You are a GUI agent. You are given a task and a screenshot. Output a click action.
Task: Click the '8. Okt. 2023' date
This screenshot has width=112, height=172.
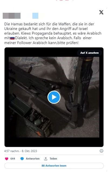coord(29,151)
